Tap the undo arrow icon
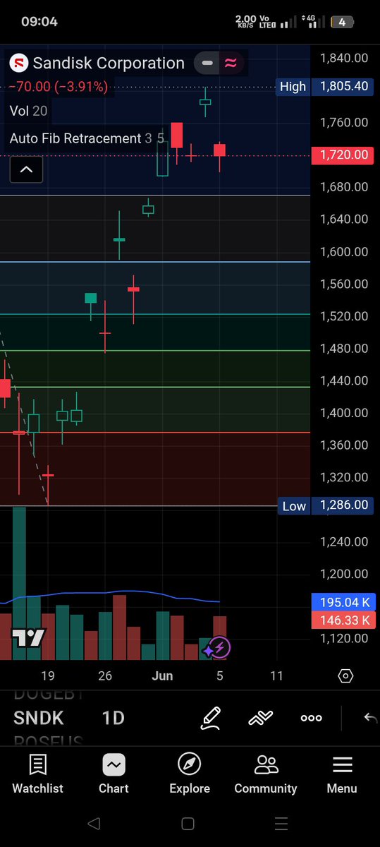 370,718
